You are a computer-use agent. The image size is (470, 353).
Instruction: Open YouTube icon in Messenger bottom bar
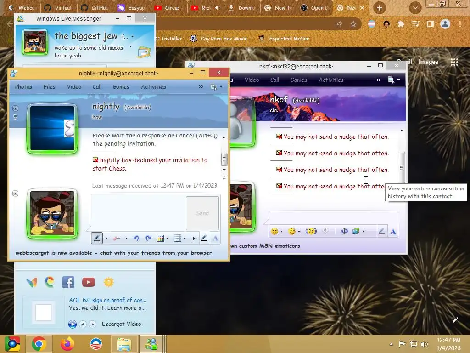click(89, 282)
